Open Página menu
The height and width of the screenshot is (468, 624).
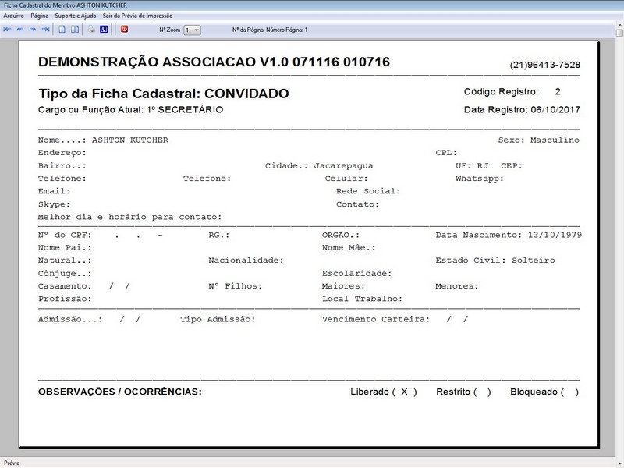[x=40, y=16]
